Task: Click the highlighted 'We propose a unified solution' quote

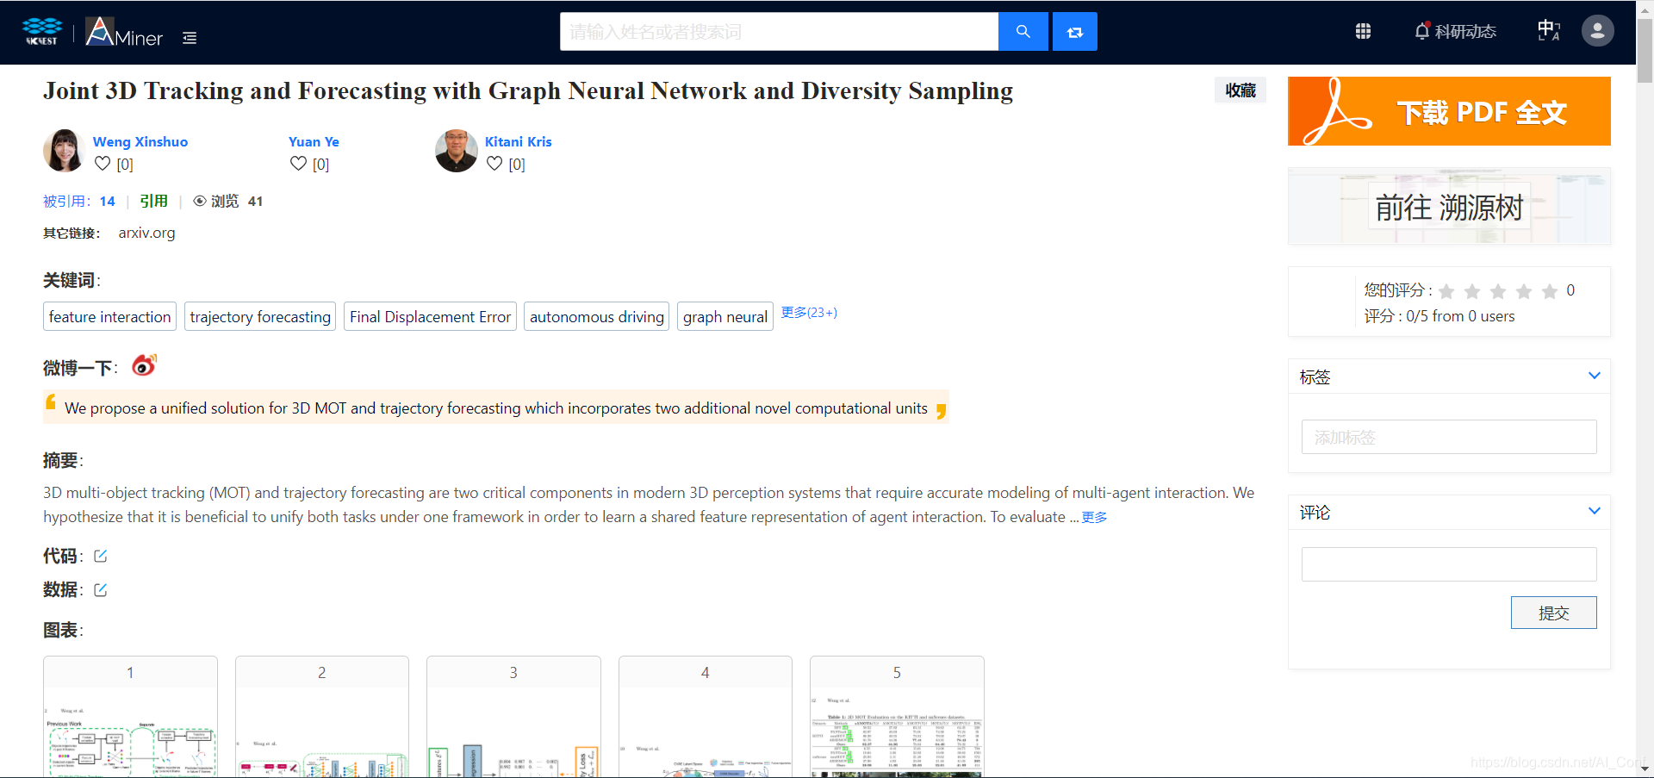Action: pos(496,408)
